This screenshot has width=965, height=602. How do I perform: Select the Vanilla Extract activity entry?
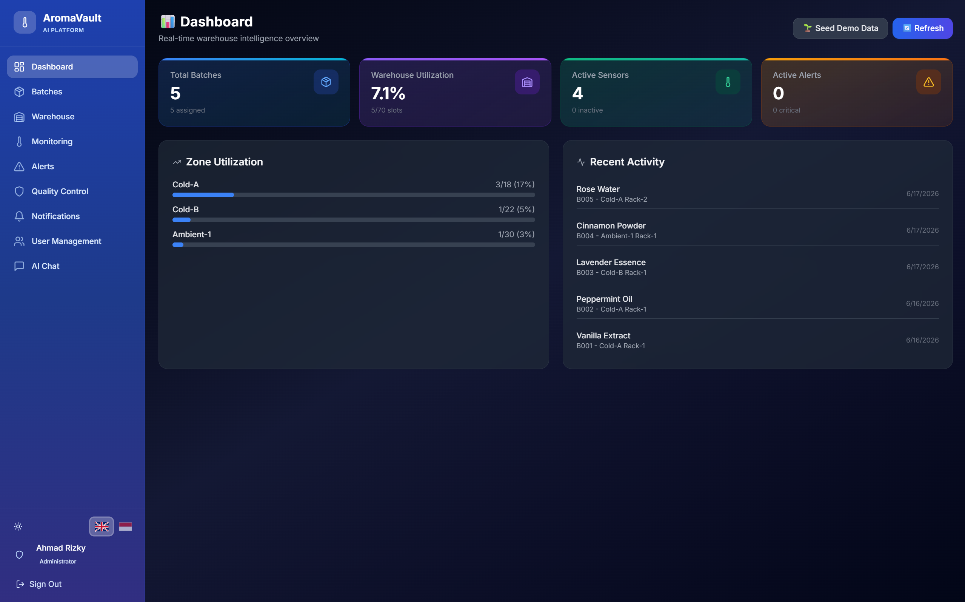(x=757, y=340)
